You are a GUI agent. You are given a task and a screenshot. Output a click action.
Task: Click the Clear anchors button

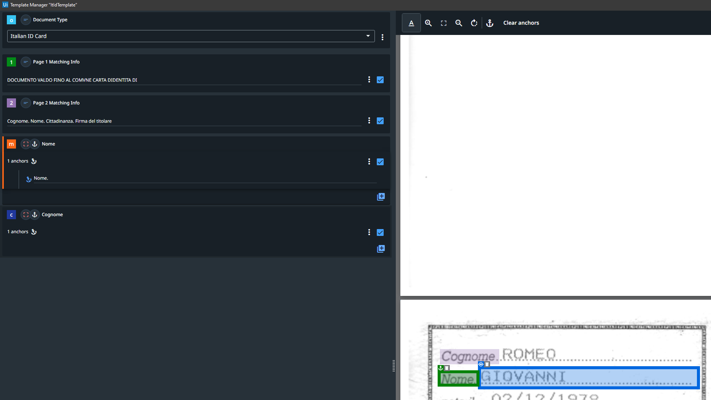[x=521, y=23]
